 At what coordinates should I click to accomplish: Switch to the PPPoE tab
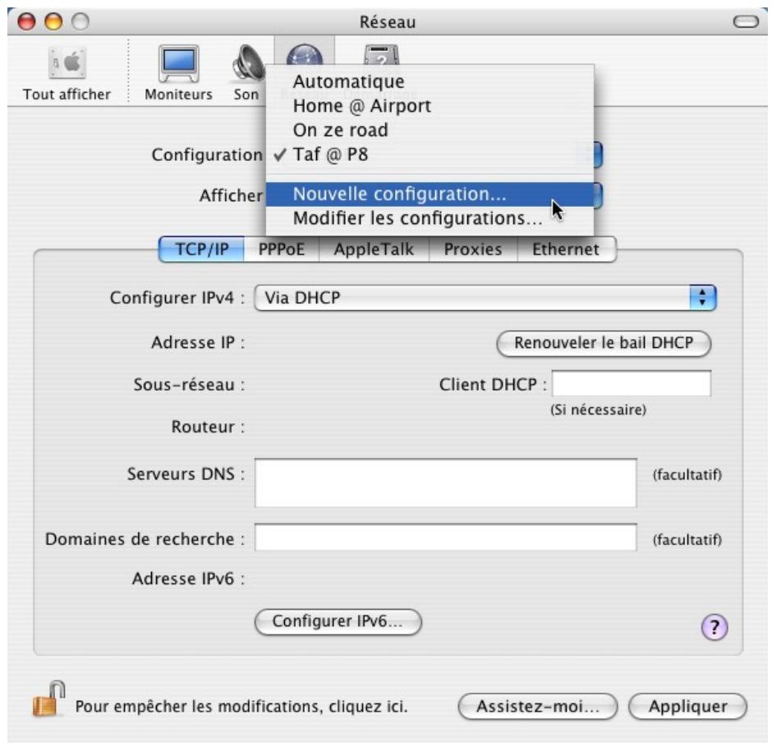click(282, 249)
